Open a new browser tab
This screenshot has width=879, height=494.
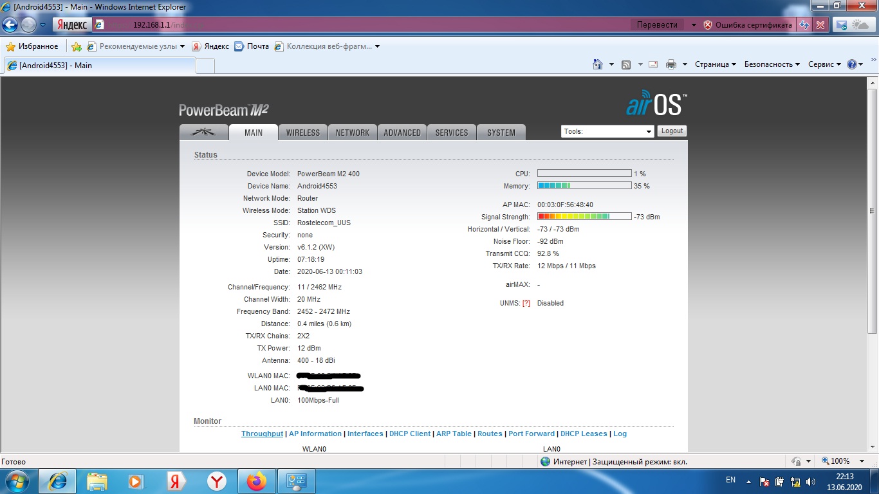click(x=205, y=66)
